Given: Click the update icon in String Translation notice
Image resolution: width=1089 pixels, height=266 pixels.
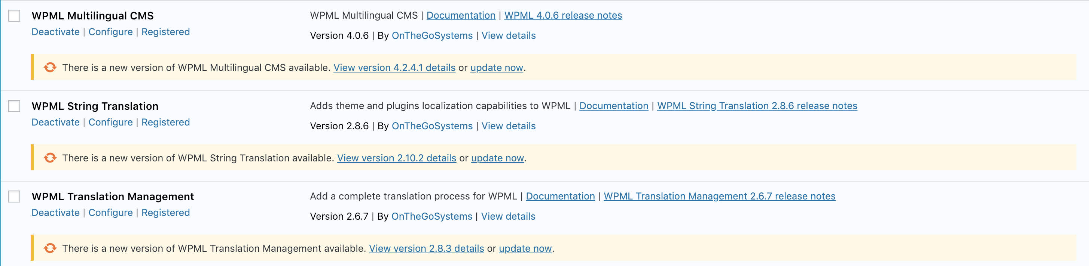Looking at the screenshot, I should tap(50, 158).
